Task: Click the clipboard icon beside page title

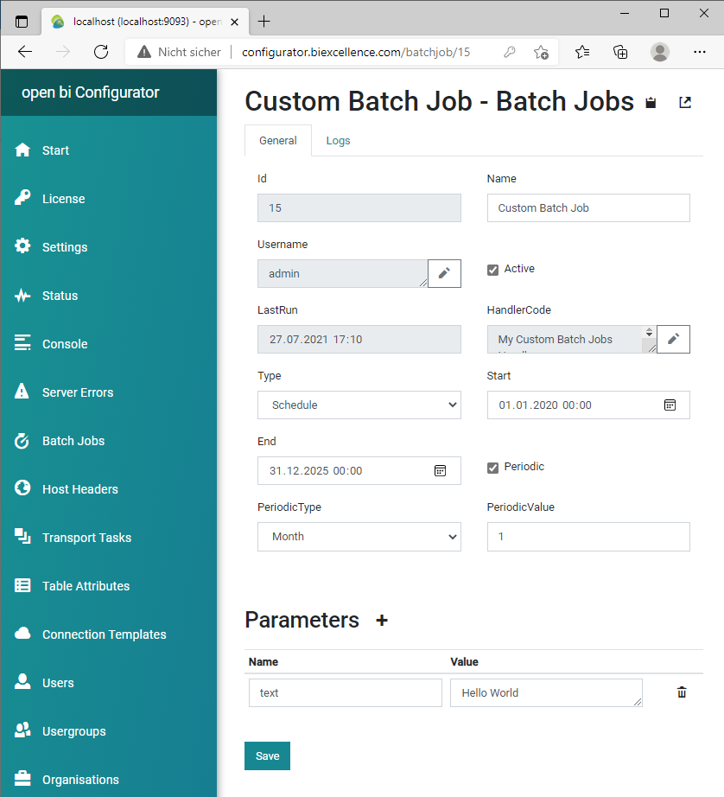Action: click(x=651, y=103)
